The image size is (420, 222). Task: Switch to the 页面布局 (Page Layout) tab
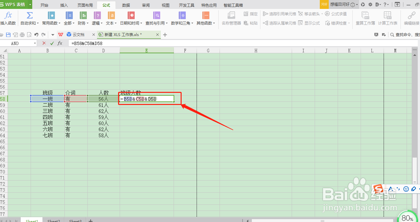point(85,5)
